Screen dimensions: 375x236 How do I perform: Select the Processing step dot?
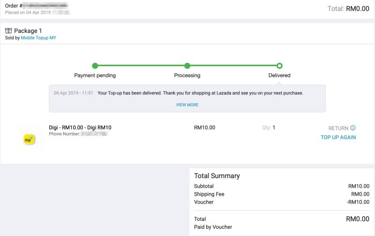(x=187, y=66)
